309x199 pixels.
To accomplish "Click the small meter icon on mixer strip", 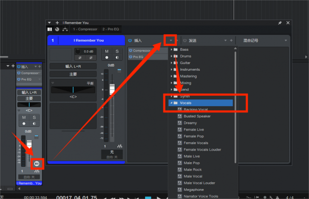I will tap(36, 137).
